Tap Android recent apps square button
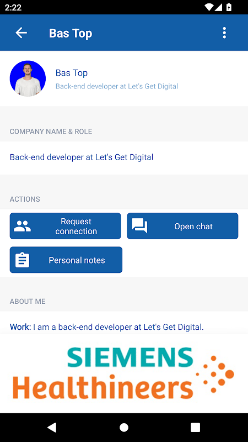Image resolution: width=248 pixels, height=442 pixels. 196,427
